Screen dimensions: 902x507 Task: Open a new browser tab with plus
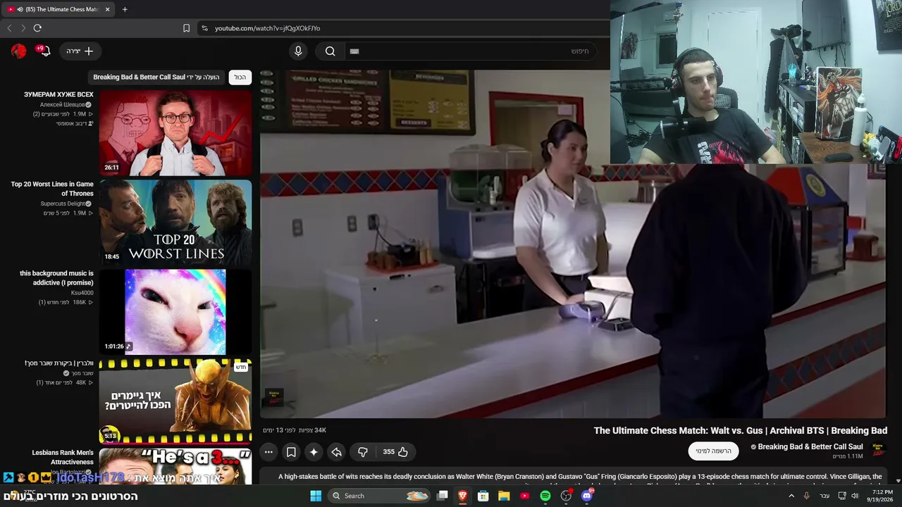(x=125, y=9)
